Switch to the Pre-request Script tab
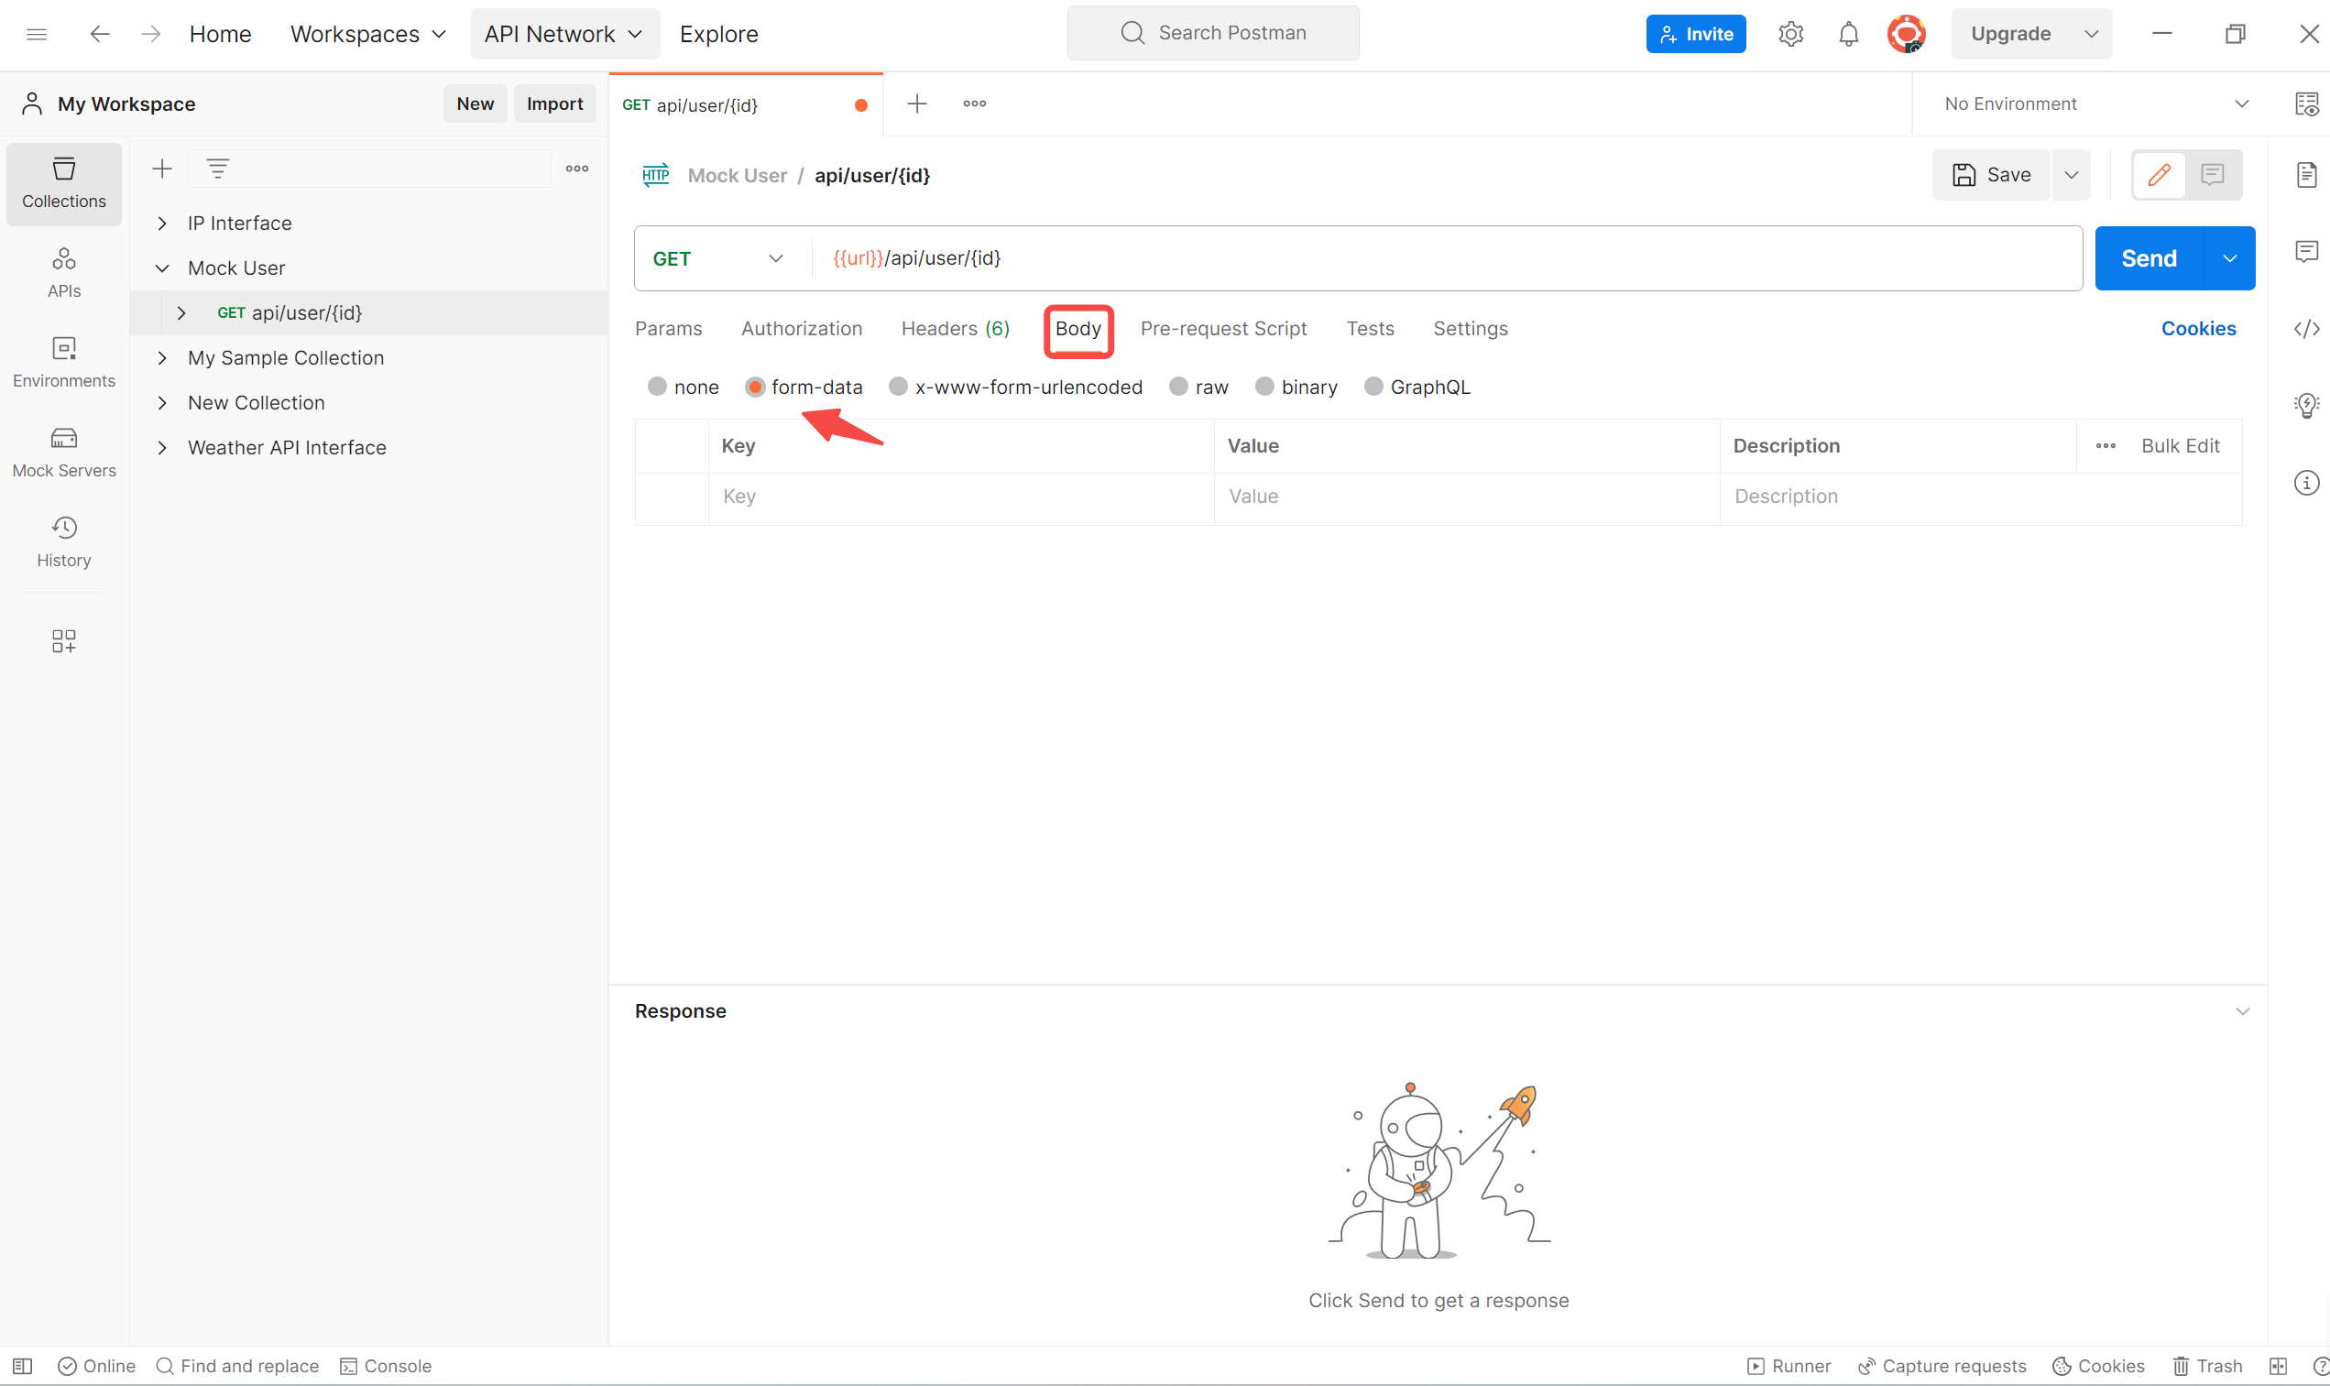The image size is (2330, 1386). coord(1223,327)
